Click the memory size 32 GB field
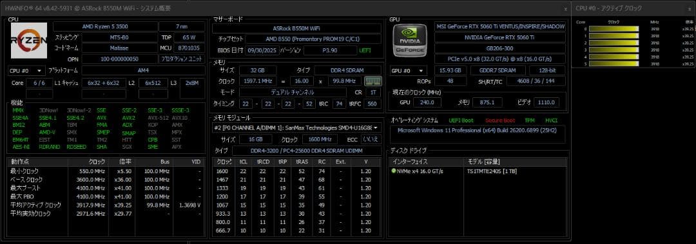Image resolution: width=696 pixels, height=244 pixels. pos(257,71)
